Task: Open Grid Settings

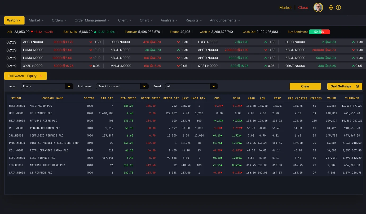Action: tap(345, 86)
